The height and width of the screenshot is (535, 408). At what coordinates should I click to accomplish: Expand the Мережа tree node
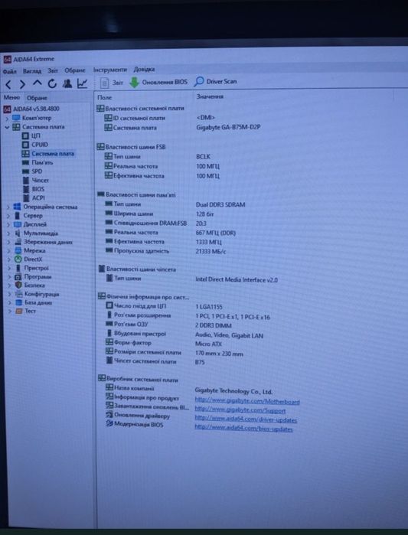tap(9, 251)
